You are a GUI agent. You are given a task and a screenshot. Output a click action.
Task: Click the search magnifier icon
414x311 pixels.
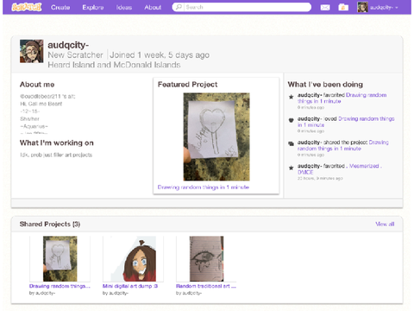coord(179,7)
